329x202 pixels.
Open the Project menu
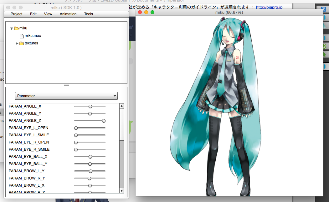click(16, 14)
